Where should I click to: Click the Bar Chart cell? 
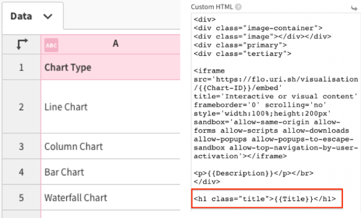110,172
